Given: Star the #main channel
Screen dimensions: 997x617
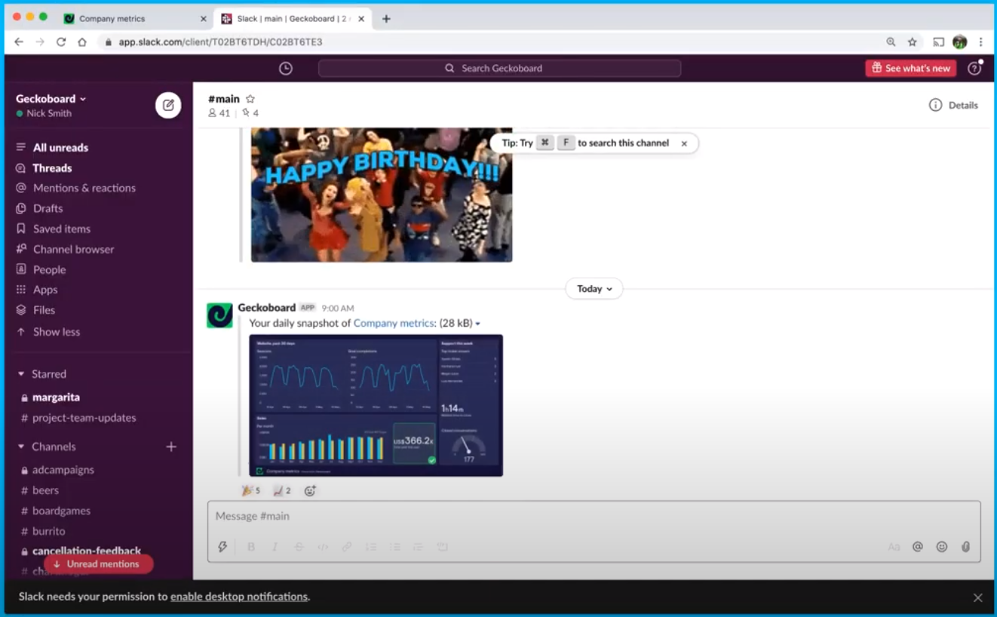Looking at the screenshot, I should point(250,98).
